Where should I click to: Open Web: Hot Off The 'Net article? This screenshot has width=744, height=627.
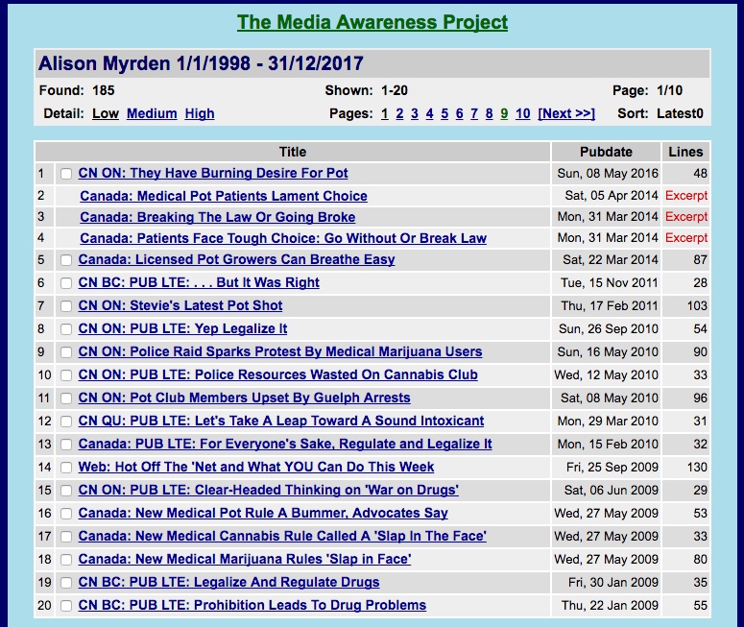256,467
